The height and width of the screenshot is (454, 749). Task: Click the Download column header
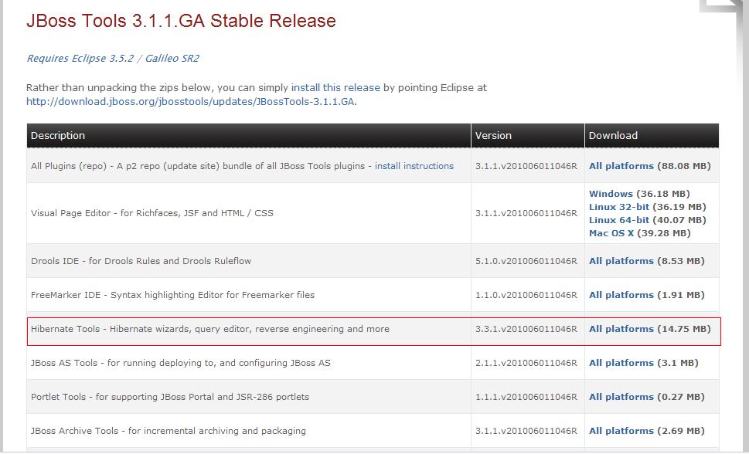click(x=613, y=136)
